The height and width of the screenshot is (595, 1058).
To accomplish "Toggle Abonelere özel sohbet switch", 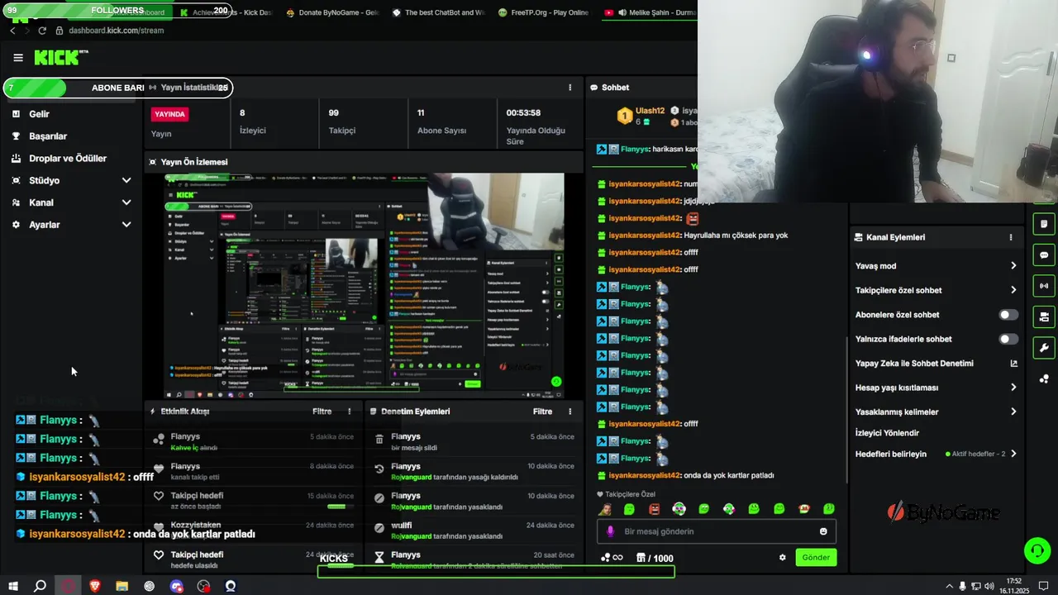I will point(1008,315).
